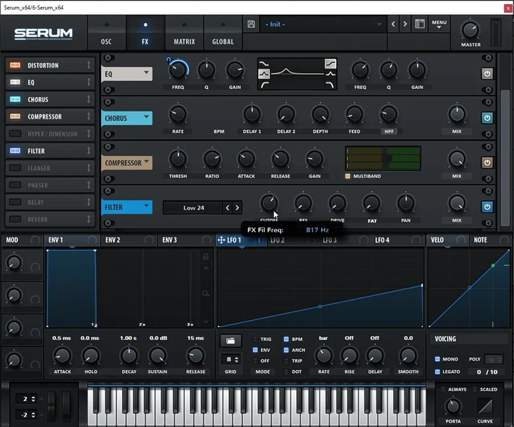Click the EQ high-cut shape icon
The image size is (514, 427).
(x=330, y=85)
